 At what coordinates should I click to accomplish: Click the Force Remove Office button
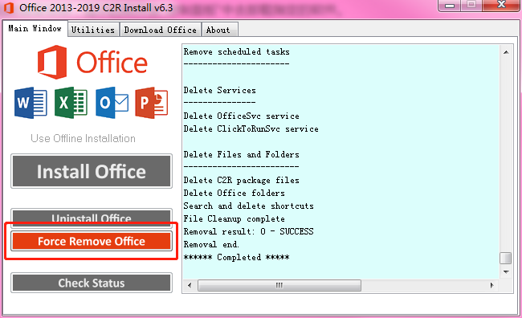click(x=92, y=241)
